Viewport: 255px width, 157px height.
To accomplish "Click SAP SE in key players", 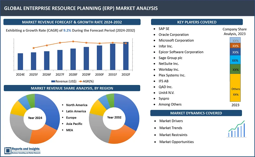I will click(164, 29).
